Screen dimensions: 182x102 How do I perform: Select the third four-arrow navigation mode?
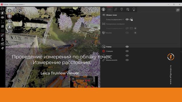tap(9, 21)
